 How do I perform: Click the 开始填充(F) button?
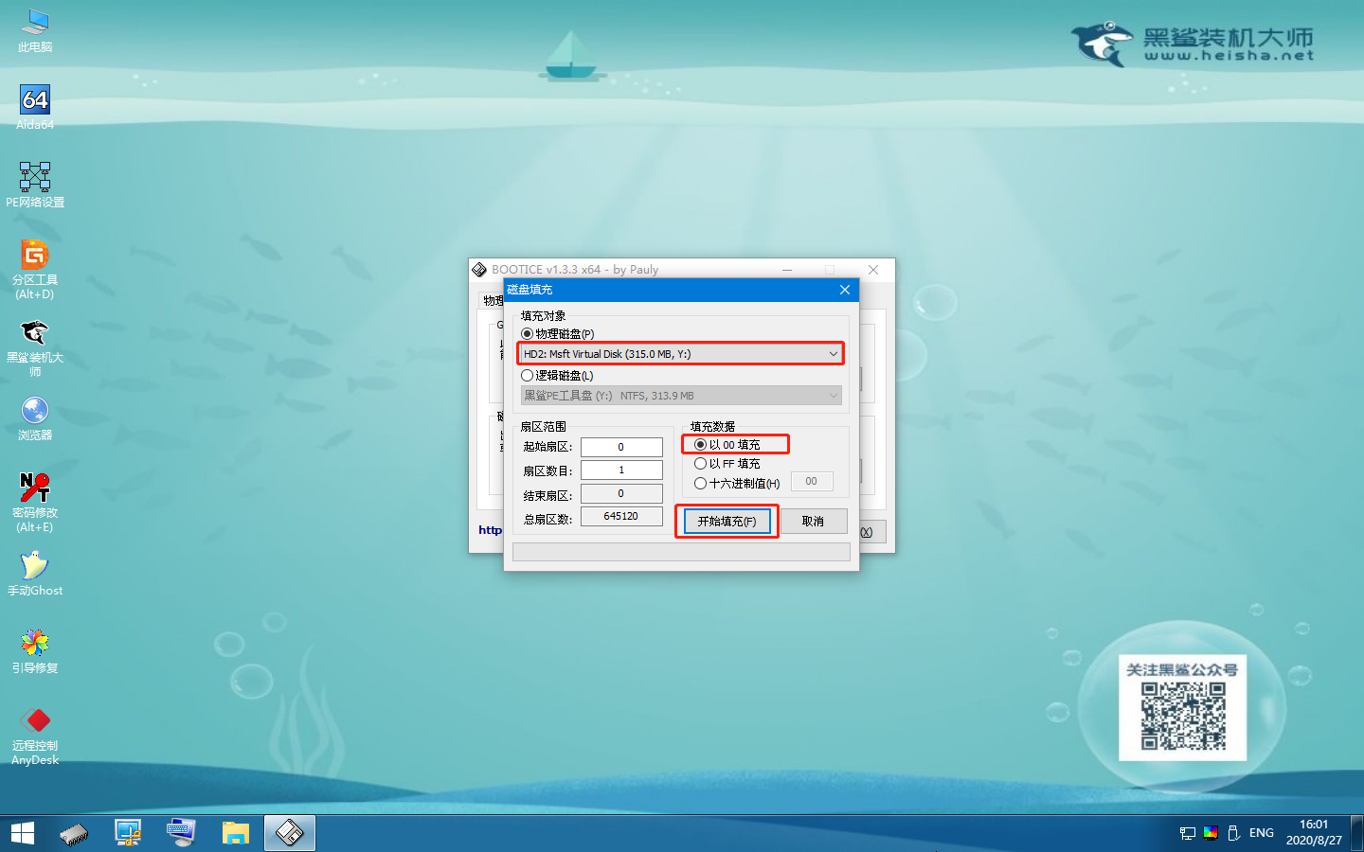tap(727, 522)
